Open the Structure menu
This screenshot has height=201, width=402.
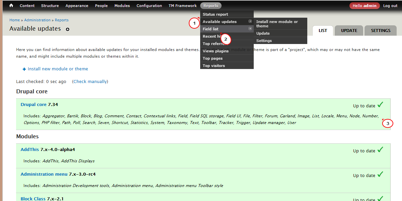coord(50,6)
